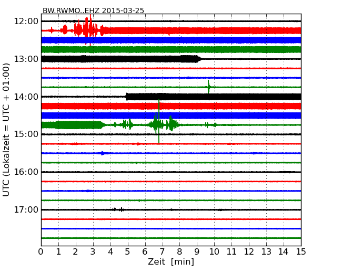Click the 12:00 time label
The height and width of the screenshot is (273, 342).
26,22
